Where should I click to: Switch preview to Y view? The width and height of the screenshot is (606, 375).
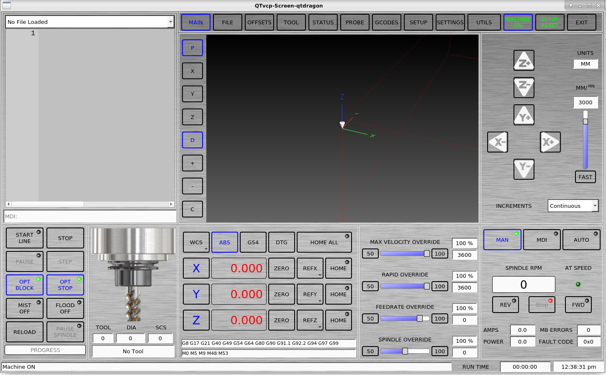193,94
